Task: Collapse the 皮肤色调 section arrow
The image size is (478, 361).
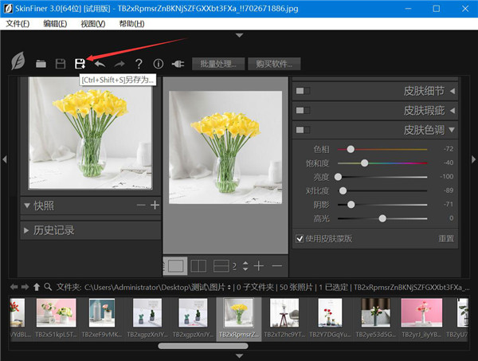Action: 452,129
